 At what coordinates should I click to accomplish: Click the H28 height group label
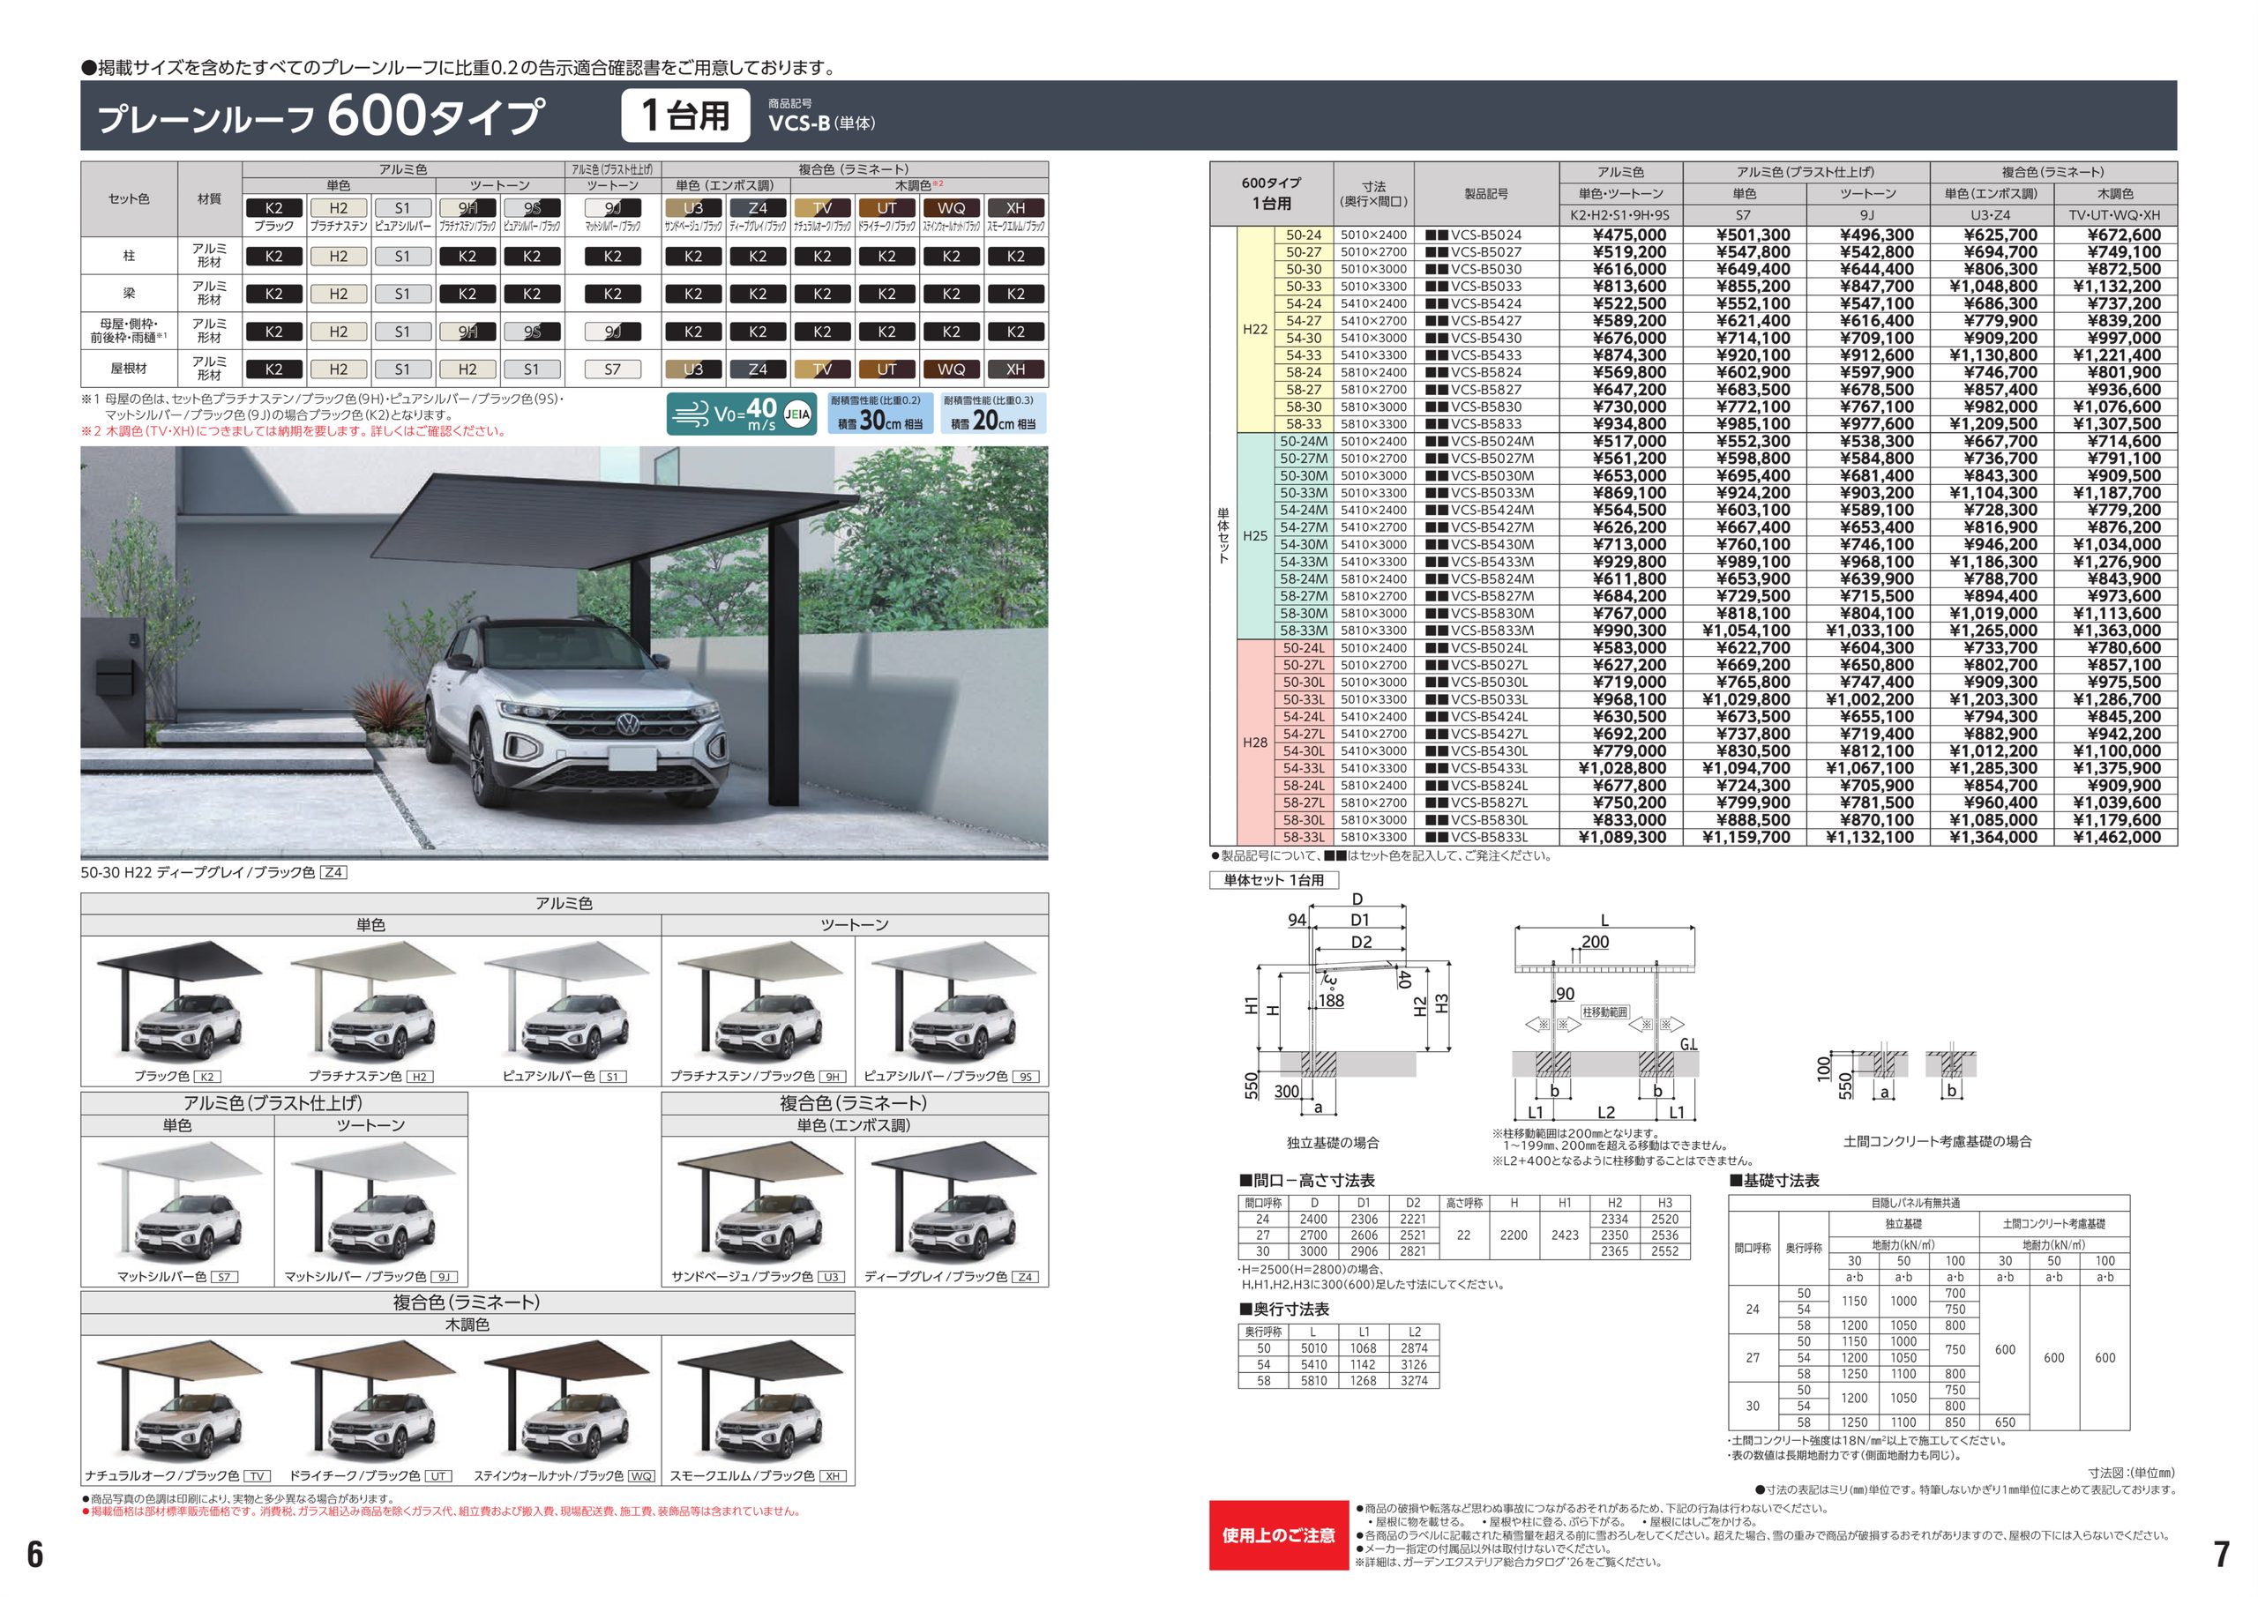1255,743
